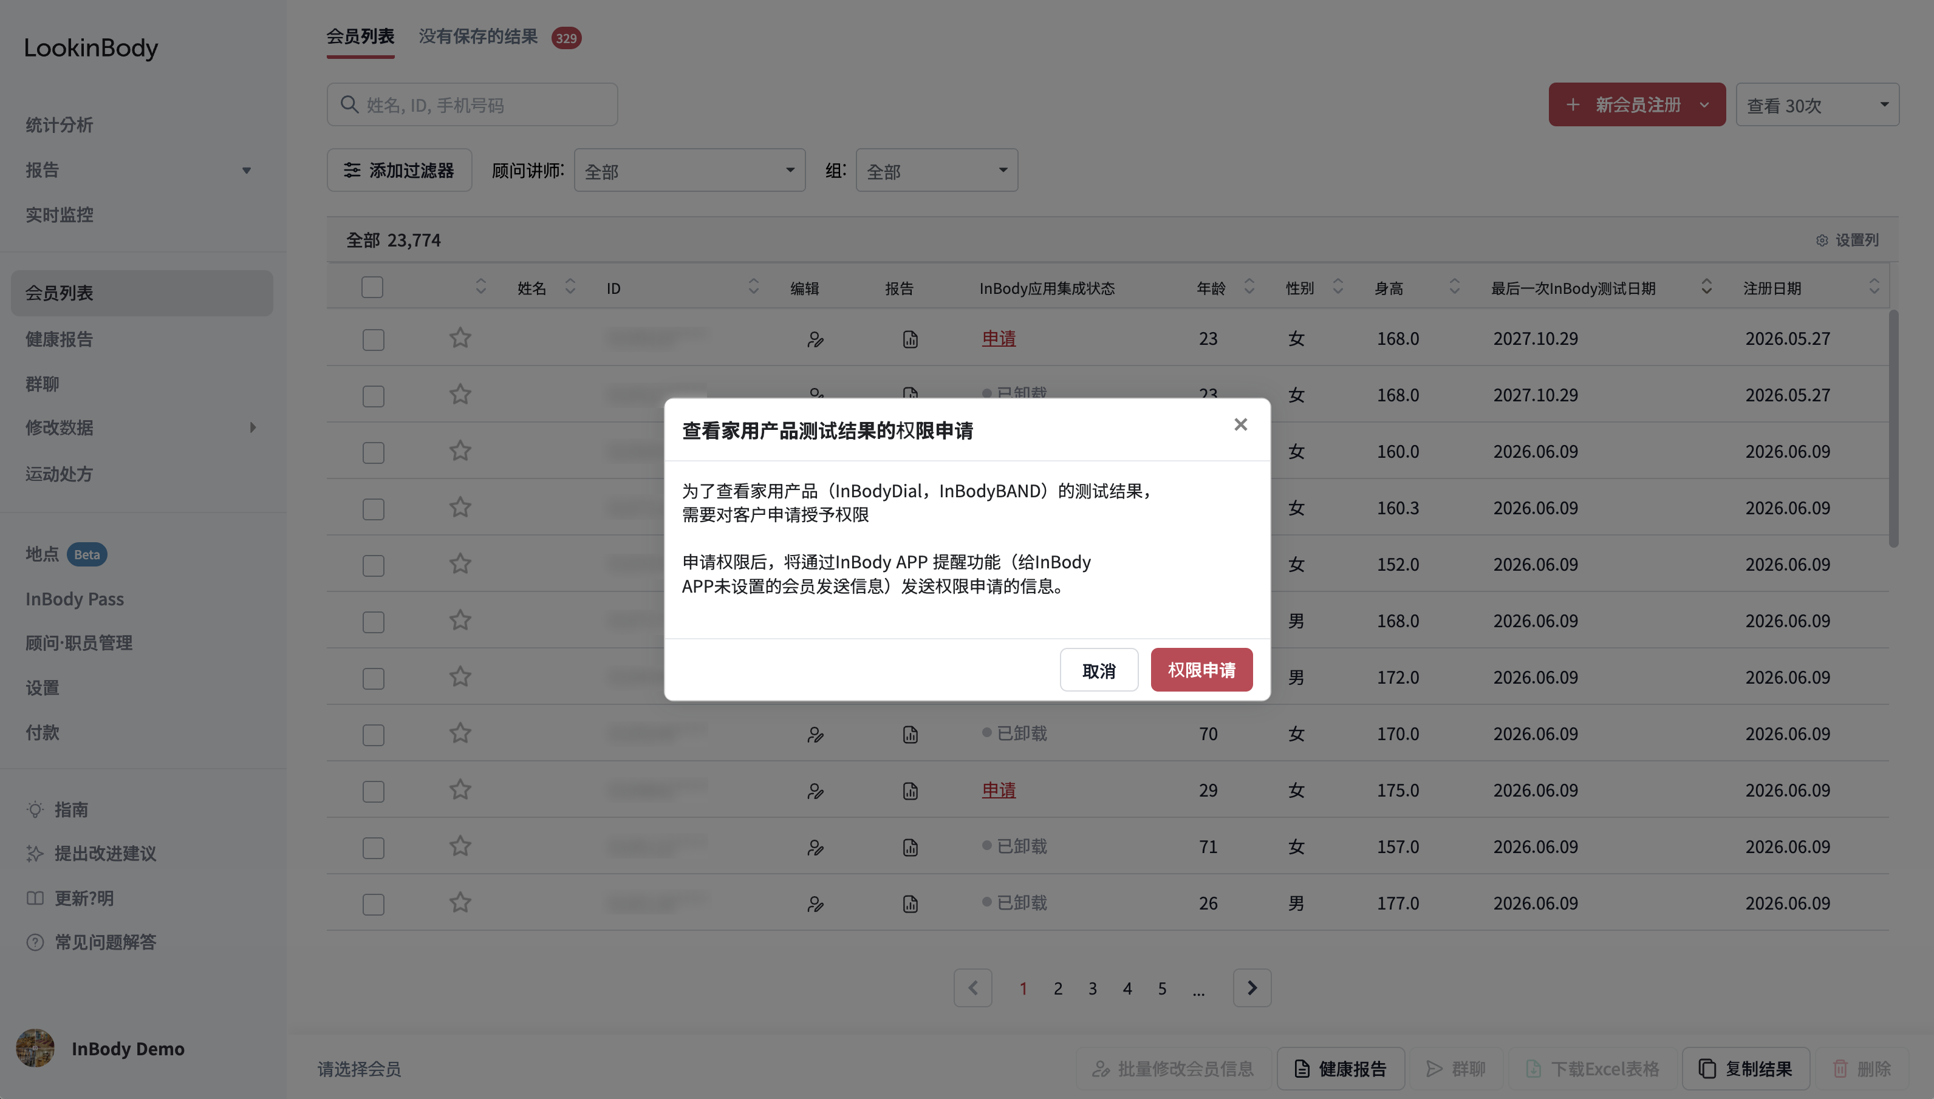The width and height of the screenshot is (1934, 1099).
Task: Click 申请 link for the member aged 29
Action: coord(999,789)
